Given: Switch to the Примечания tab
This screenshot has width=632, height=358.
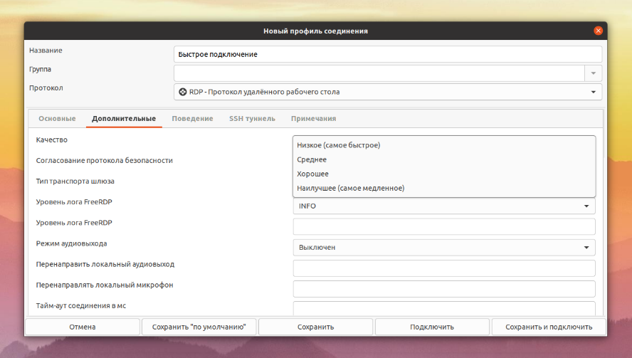Looking at the screenshot, I should click(x=314, y=119).
